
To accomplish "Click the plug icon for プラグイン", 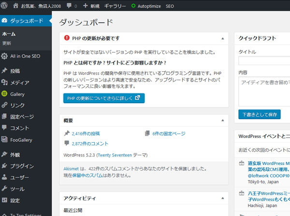I will point(4,166).
